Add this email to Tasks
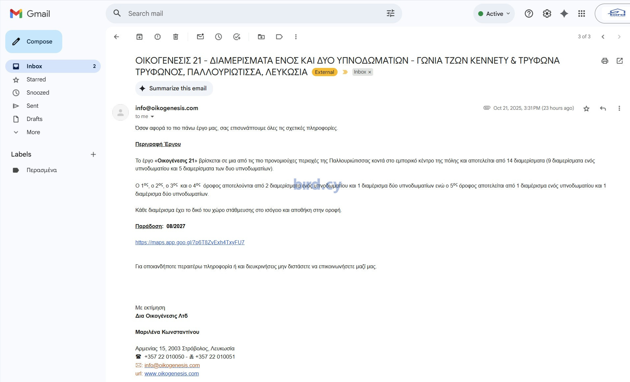The image size is (630, 382). 237,37
